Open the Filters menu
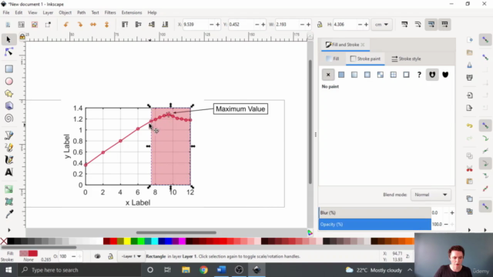The height and width of the screenshot is (277, 493). click(110, 12)
